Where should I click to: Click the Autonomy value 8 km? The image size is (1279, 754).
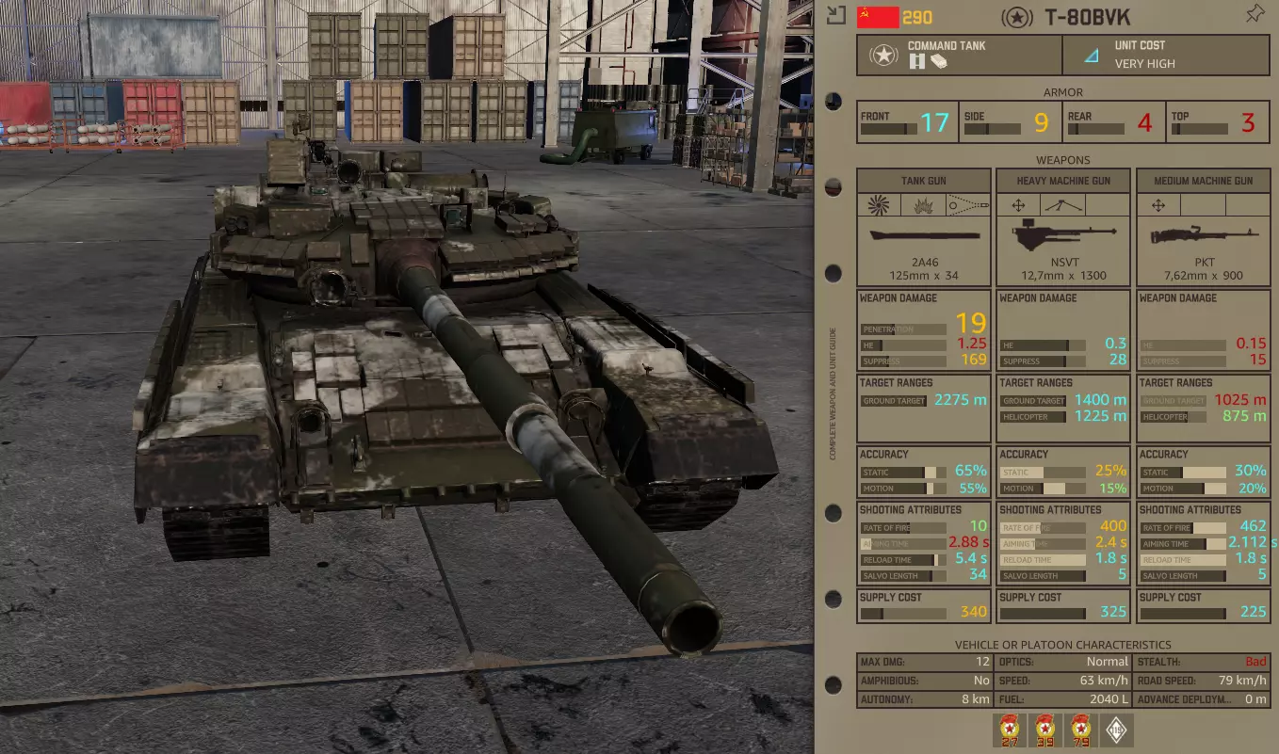click(974, 699)
